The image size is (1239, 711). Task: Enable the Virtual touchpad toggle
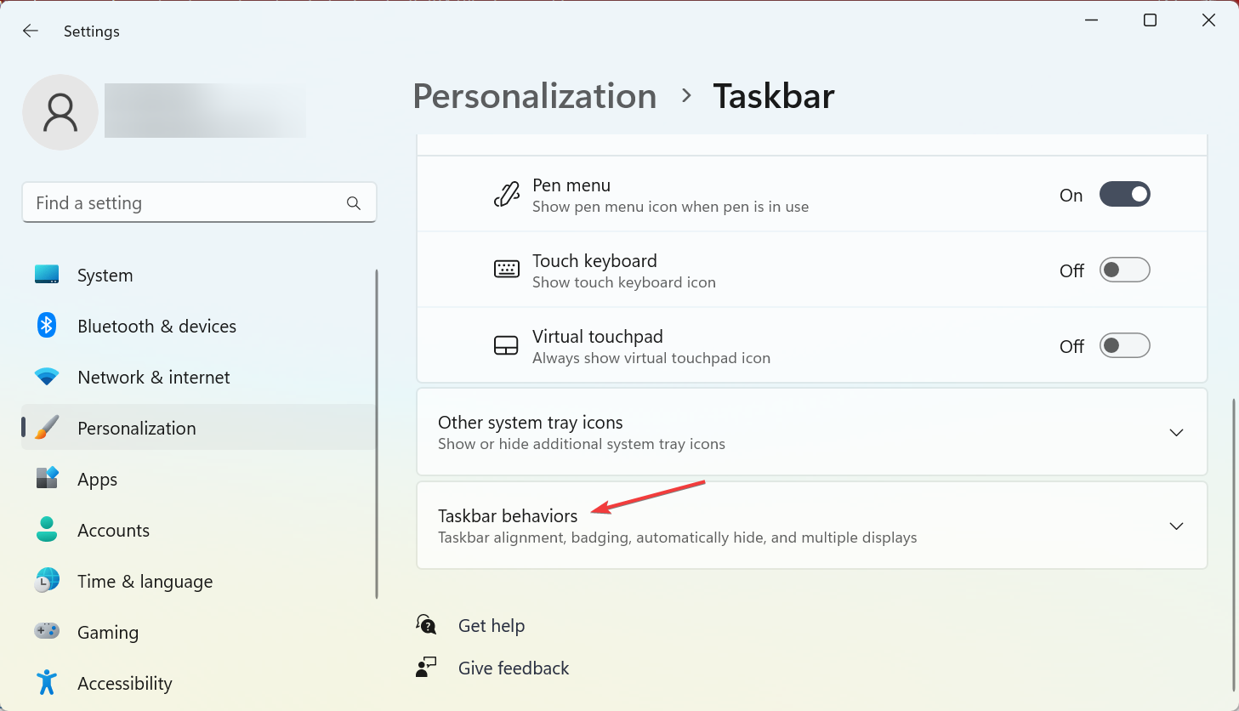click(1124, 346)
